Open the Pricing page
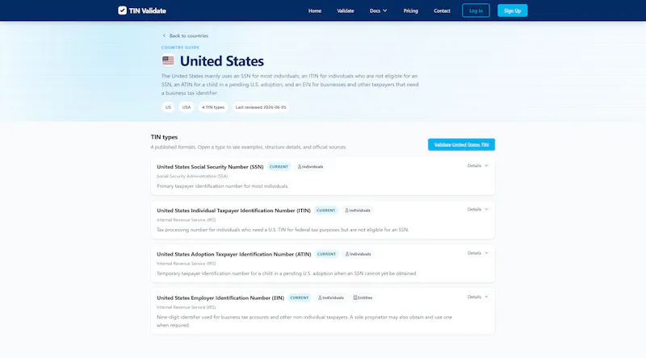646x358 pixels. (410, 10)
